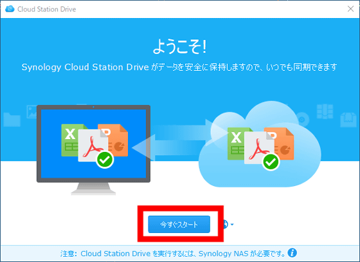Open the language globe dropdown arrow
The image size is (360, 262).
(x=232, y=224)
